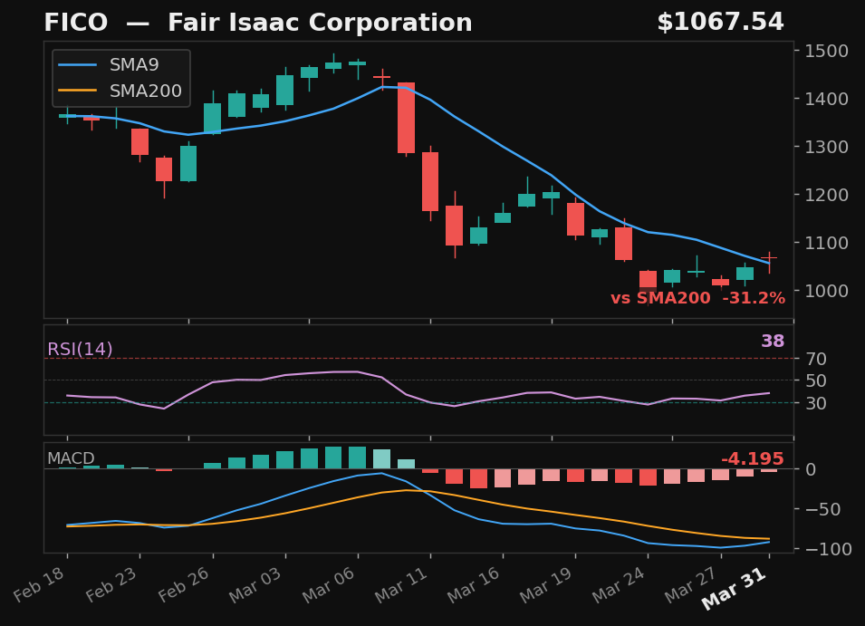Viewport: 865px width, 626px height.
Task: Click the FICO ticker title
Action: tap(66, 22)
